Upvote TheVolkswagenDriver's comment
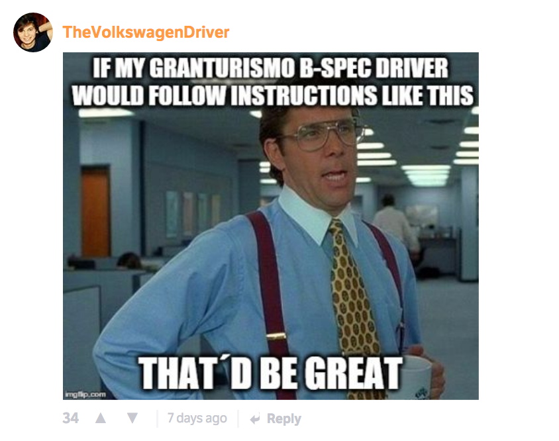Image resolution: width=559 pixels, height=441 pixels. tap(101, 418)
